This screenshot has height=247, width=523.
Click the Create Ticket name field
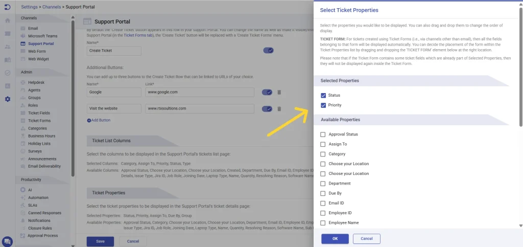[x=114, y=51]
